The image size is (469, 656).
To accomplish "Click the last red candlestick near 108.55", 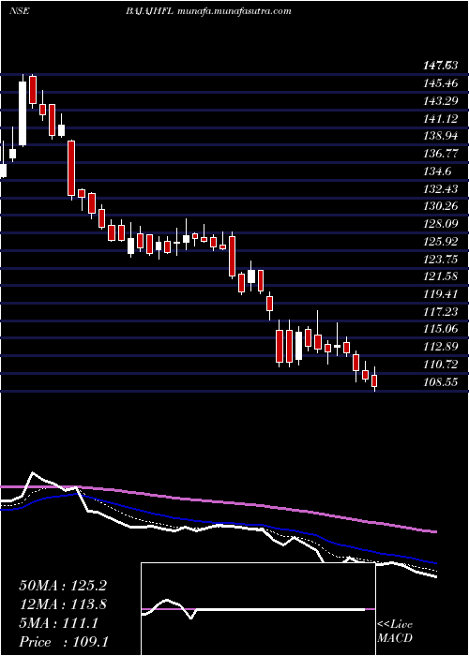I will click(x=374, y=380).
